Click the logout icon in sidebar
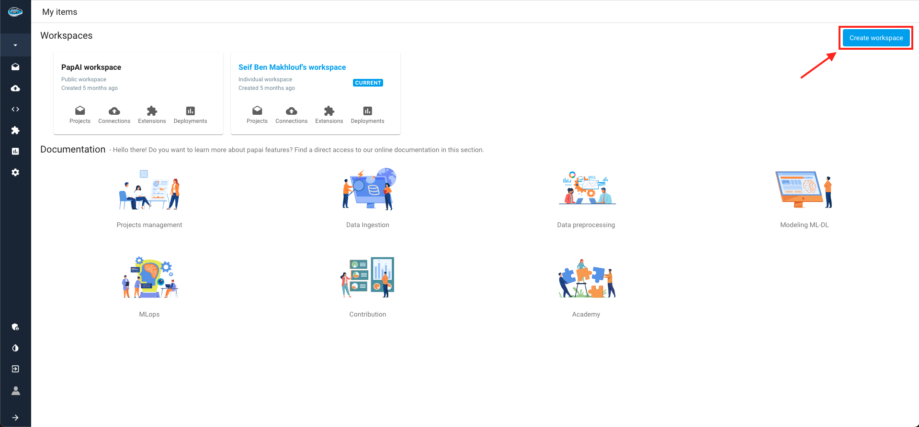Screen dimensions: 919x427 [x=15, y=369]
